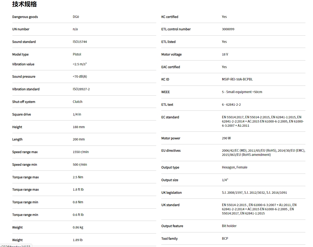Click the Motor voltage label

[x=171, y=54]
